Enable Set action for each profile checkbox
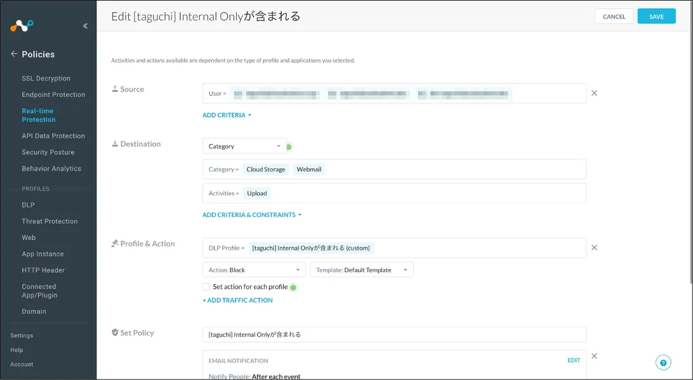693x380 pixels. 206,287
